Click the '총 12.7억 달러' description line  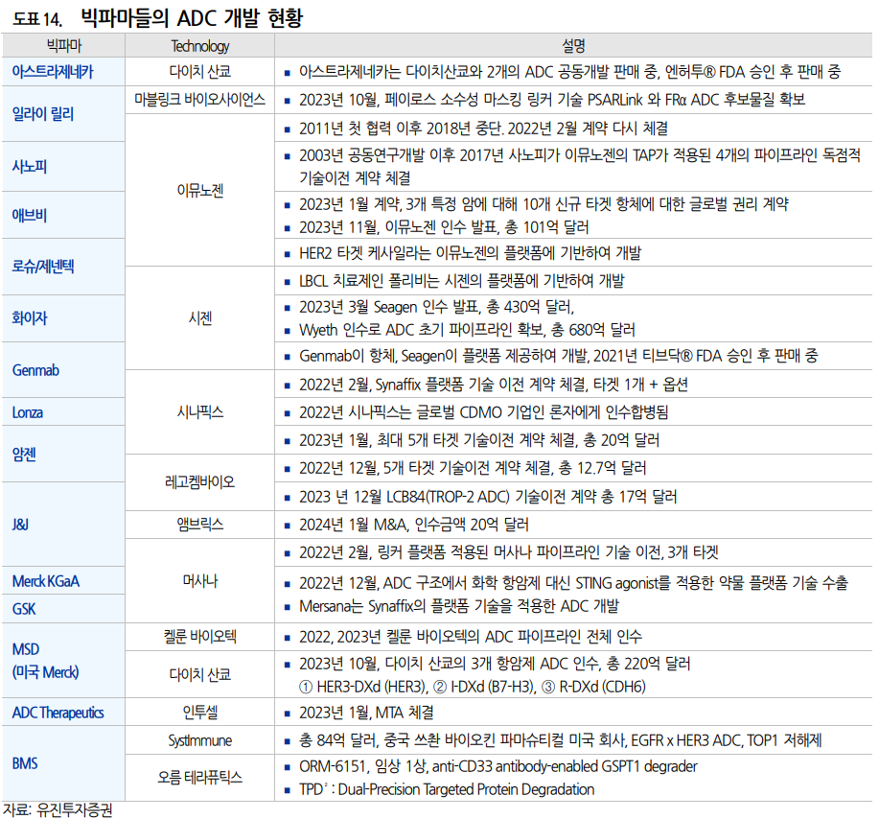coord(473,468)
